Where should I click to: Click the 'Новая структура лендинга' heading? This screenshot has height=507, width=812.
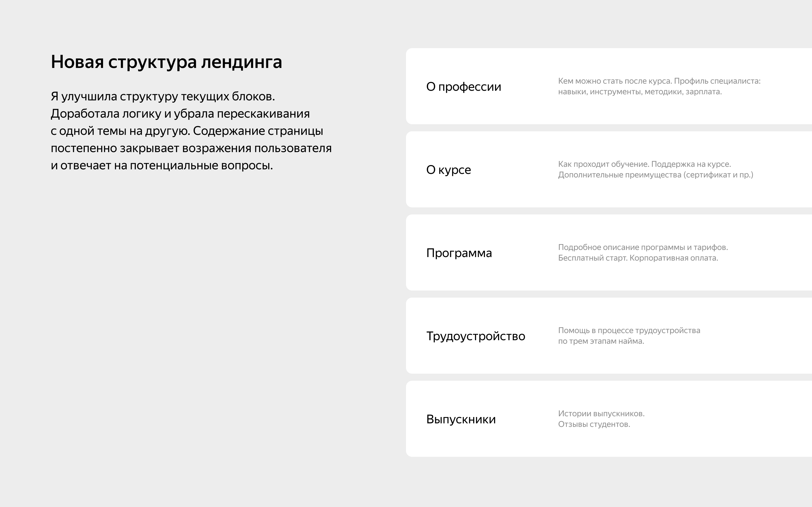click(x=166, y=62)
